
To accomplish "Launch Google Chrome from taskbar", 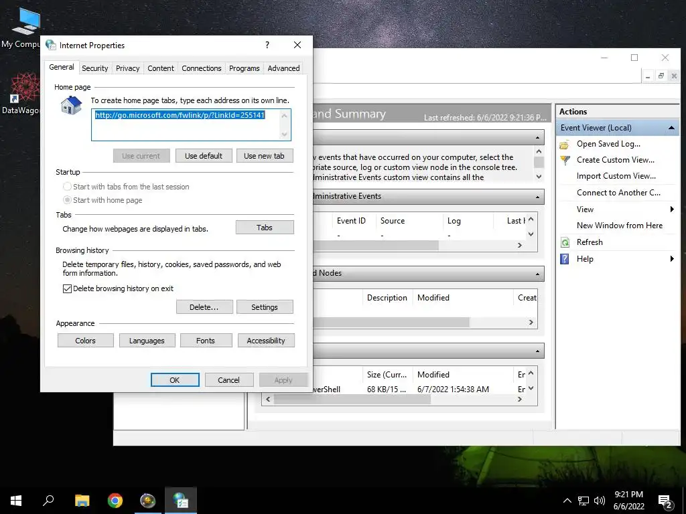I will [115, 501].
